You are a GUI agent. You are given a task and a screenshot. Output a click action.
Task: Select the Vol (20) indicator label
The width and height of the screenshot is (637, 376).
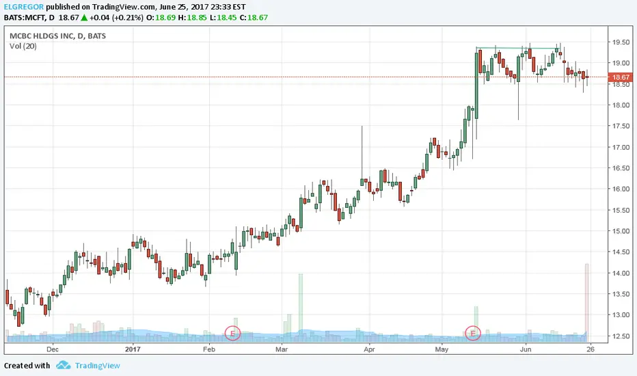pos(23,46)
